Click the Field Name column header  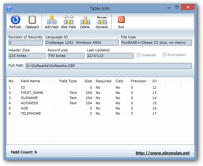point(37,81)
